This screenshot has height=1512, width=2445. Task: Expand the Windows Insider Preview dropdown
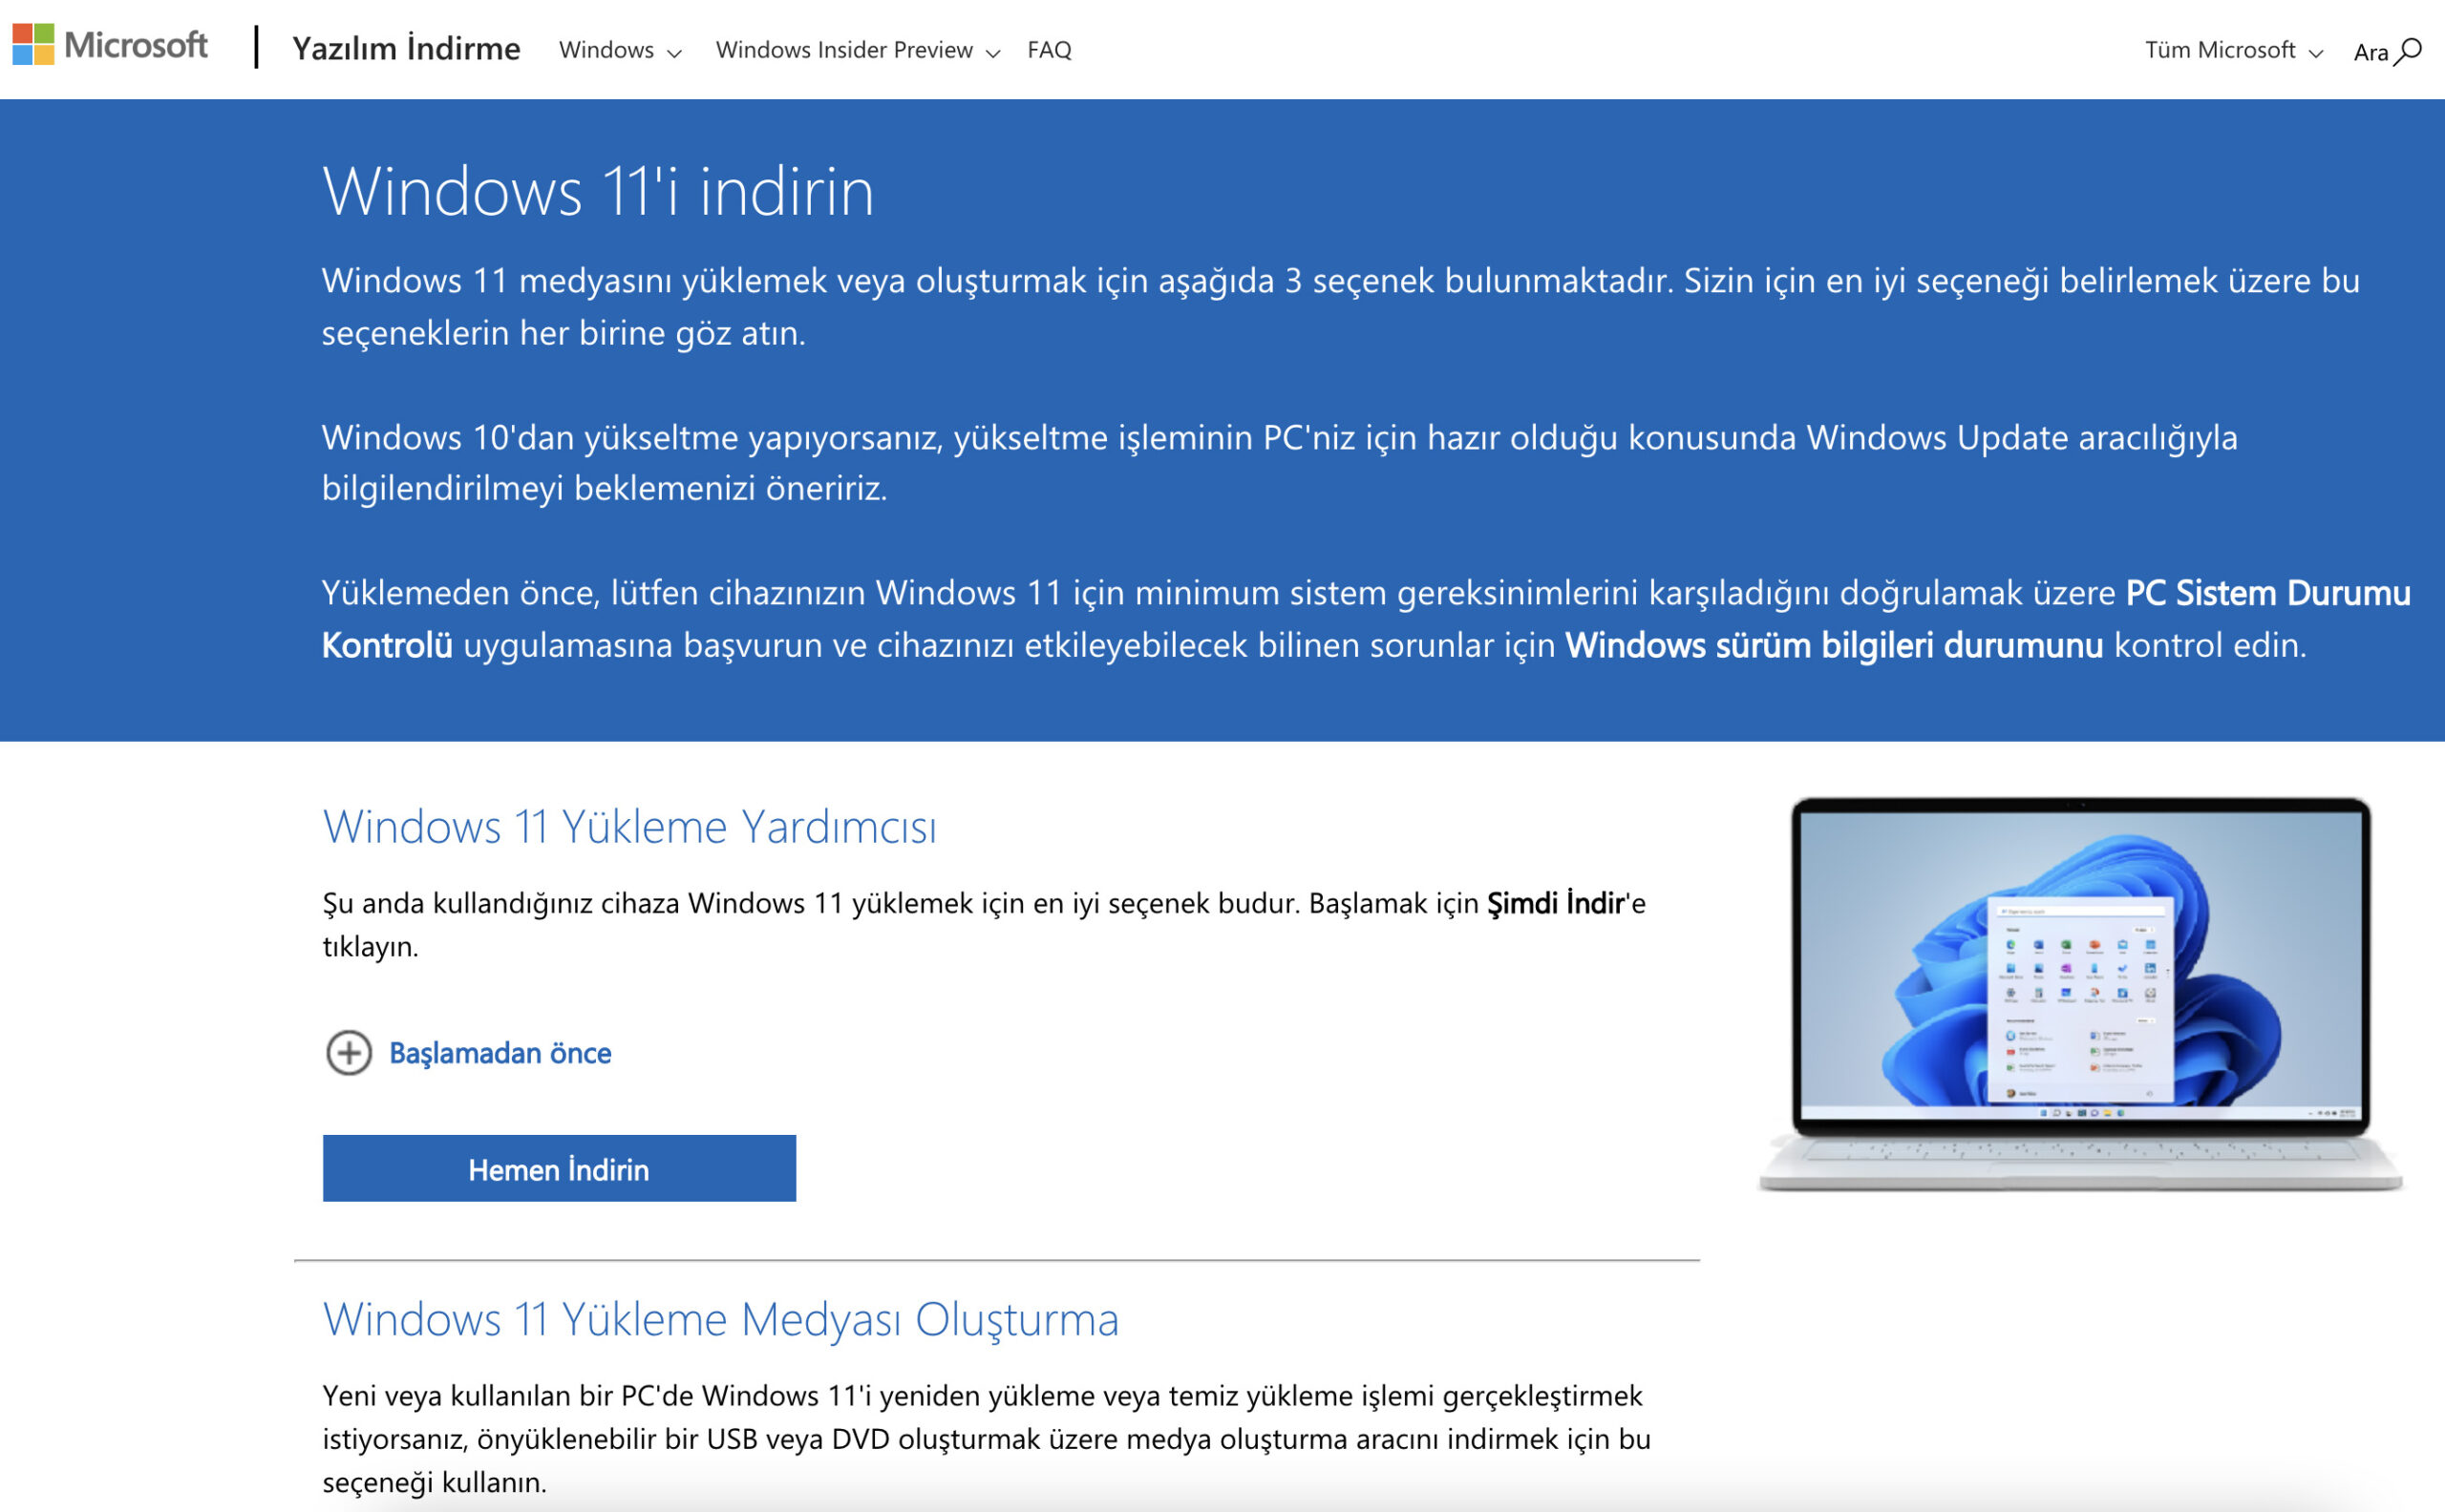tap(845, 49)
